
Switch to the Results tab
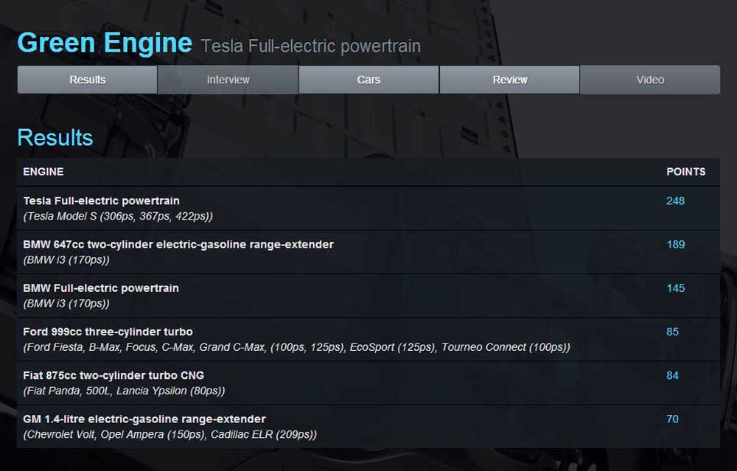(x=88, y=80)
